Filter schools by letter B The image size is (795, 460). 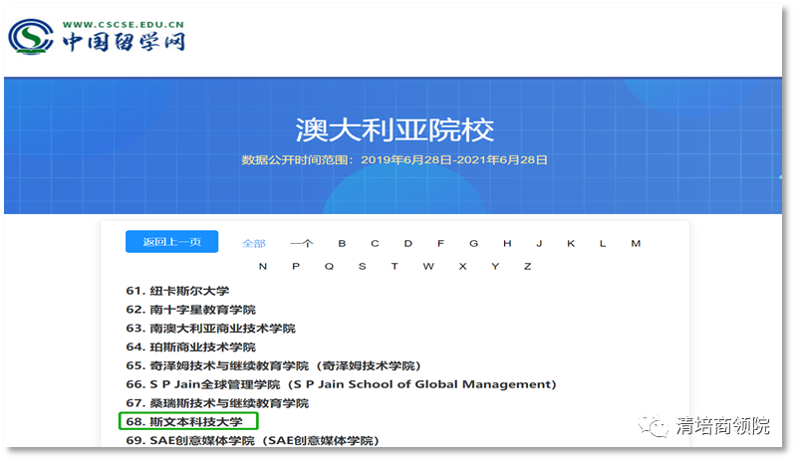tap(342, 243)
